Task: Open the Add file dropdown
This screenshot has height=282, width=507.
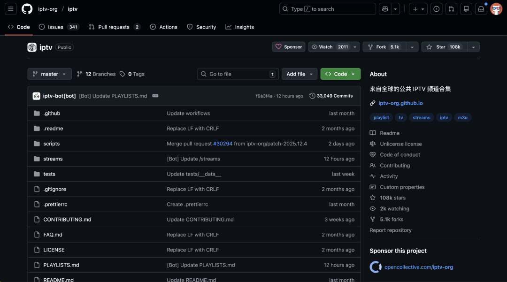Action: (300, 74)
